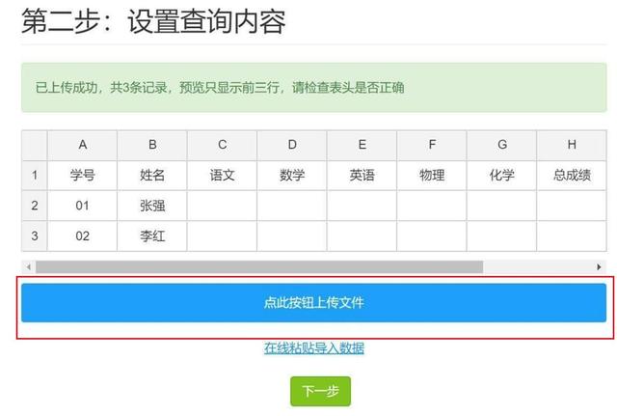Click the 张强 name cell
This screenshot has width=617, height=416.
[152, 206]
